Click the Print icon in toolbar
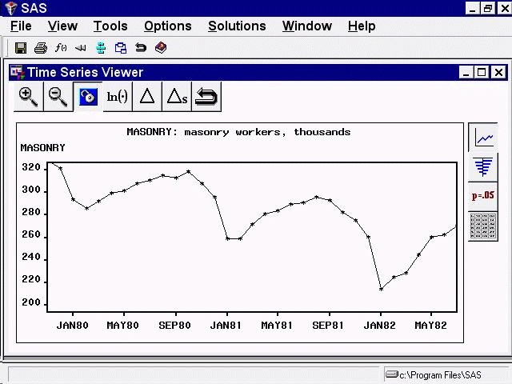512x384 pixels. click(x=41, y=48)
